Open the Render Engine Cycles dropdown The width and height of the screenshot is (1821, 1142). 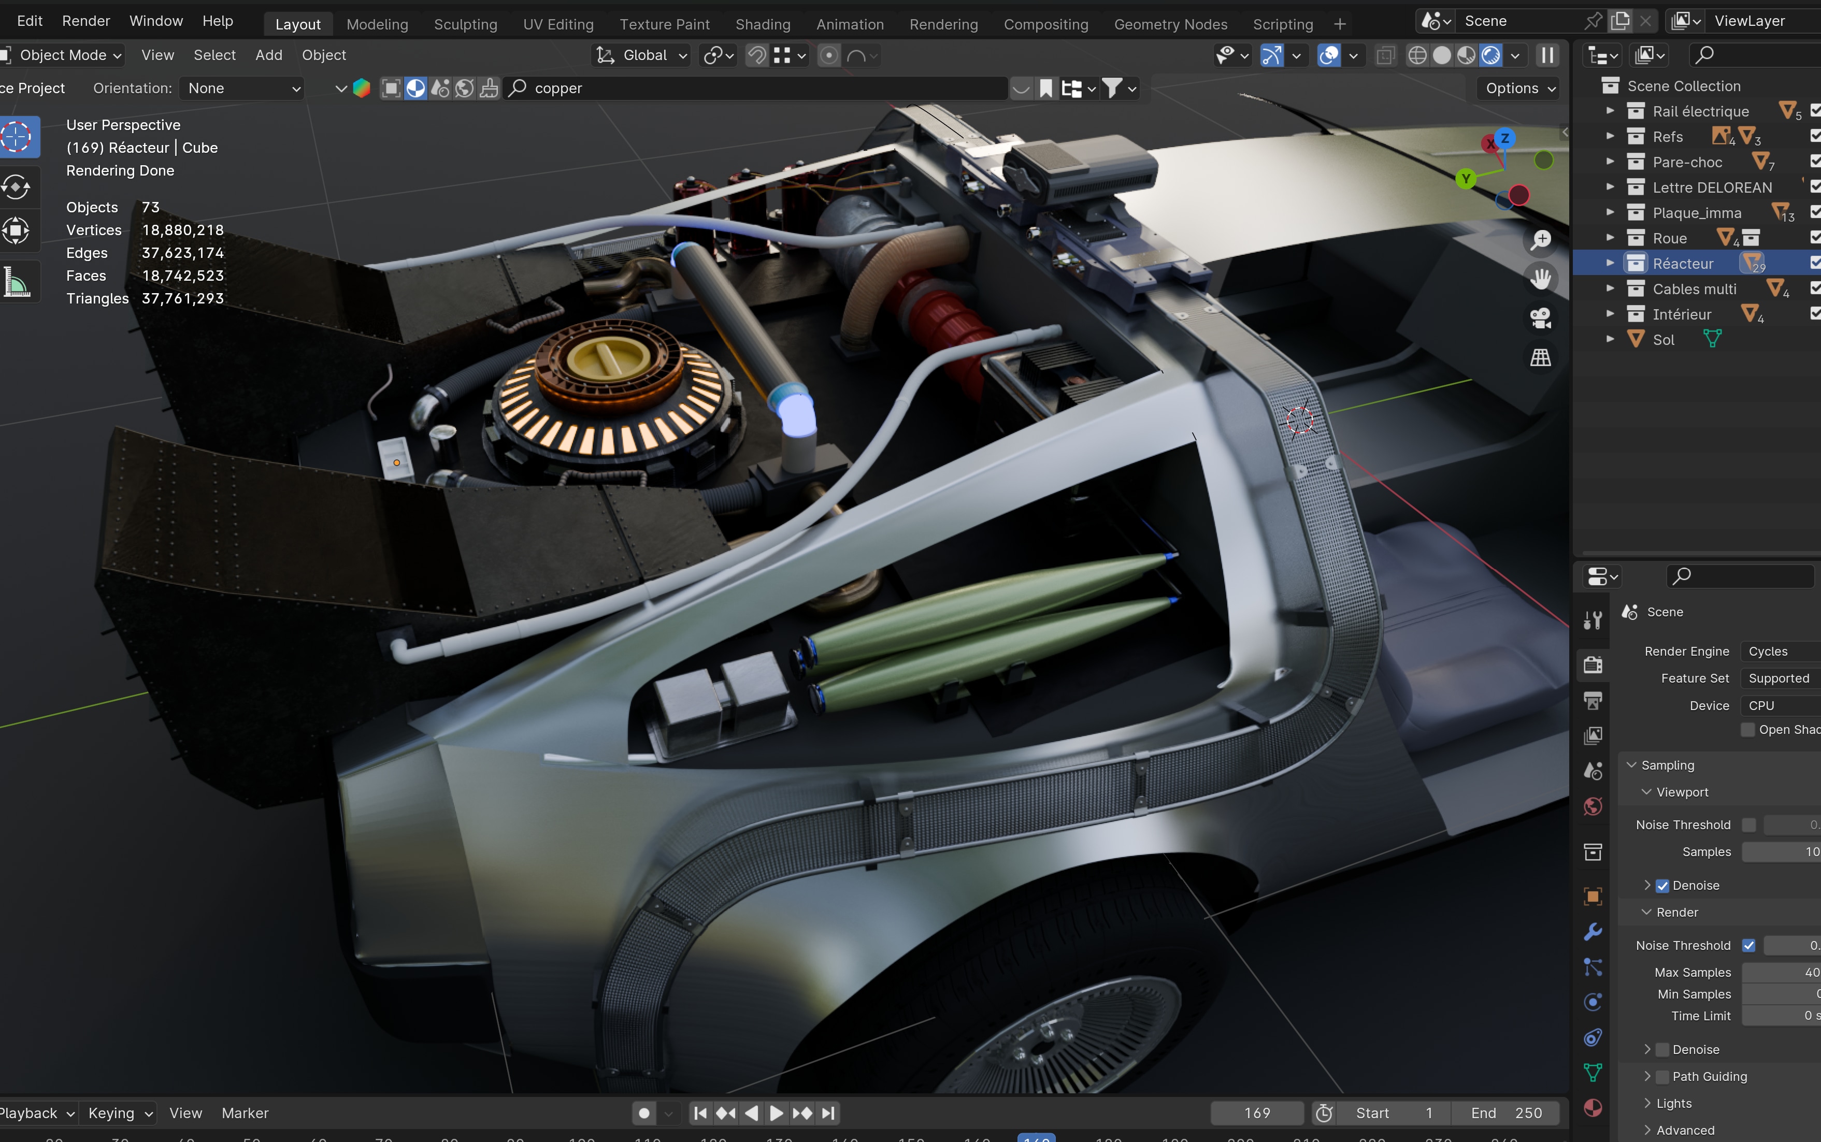click(1780, 651)
